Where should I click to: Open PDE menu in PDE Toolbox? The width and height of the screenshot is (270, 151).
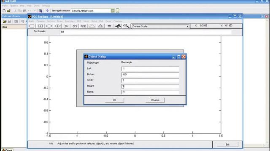pyautogui.click(x=79, y=21)
